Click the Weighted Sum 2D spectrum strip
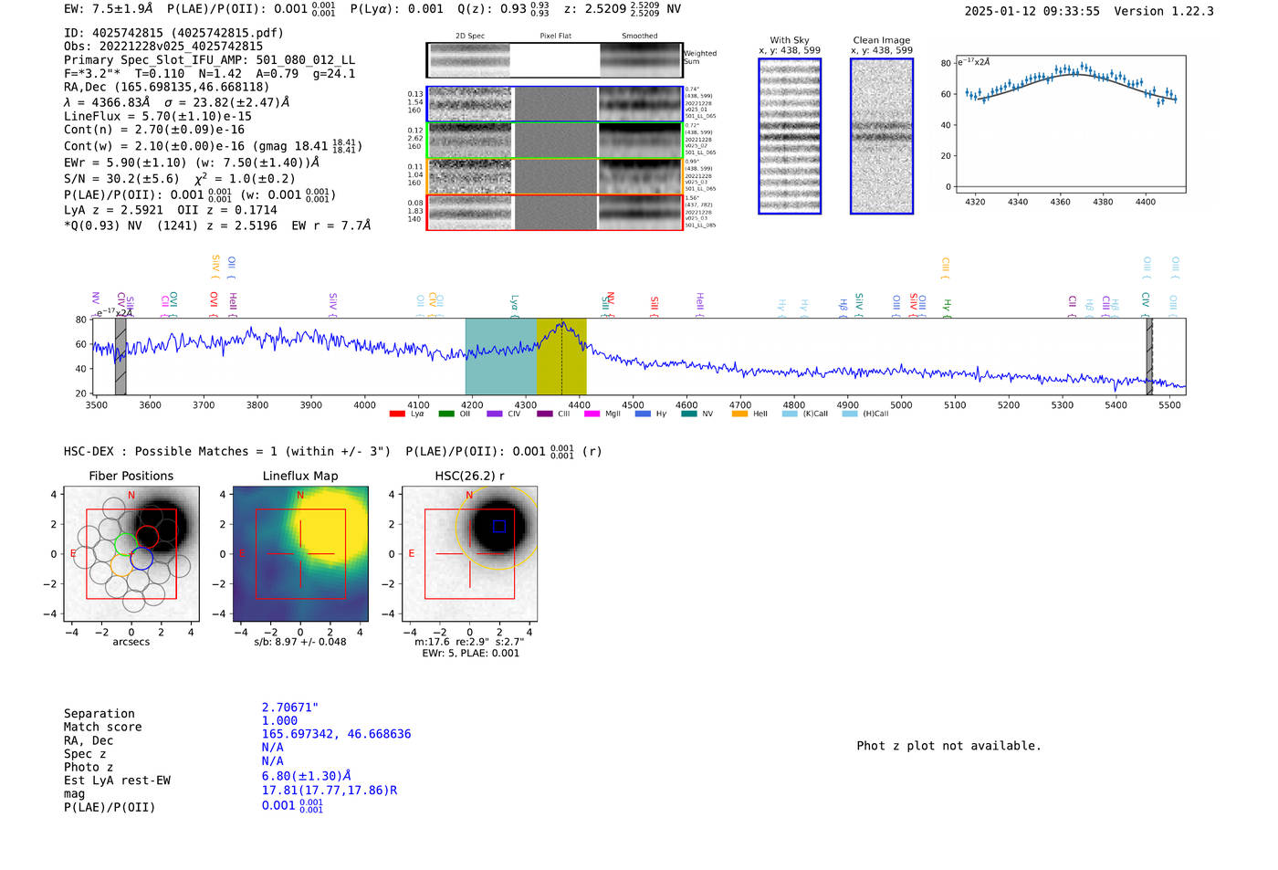The image size is (1278, 870). tap(554, 60)
